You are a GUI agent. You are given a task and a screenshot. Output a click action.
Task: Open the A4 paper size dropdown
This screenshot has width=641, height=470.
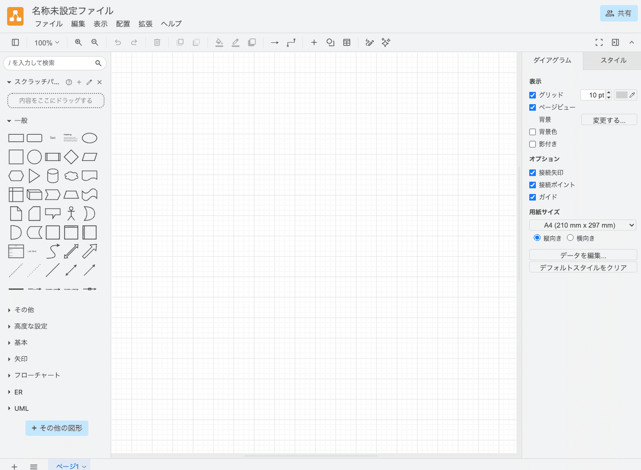click(583, 225)
